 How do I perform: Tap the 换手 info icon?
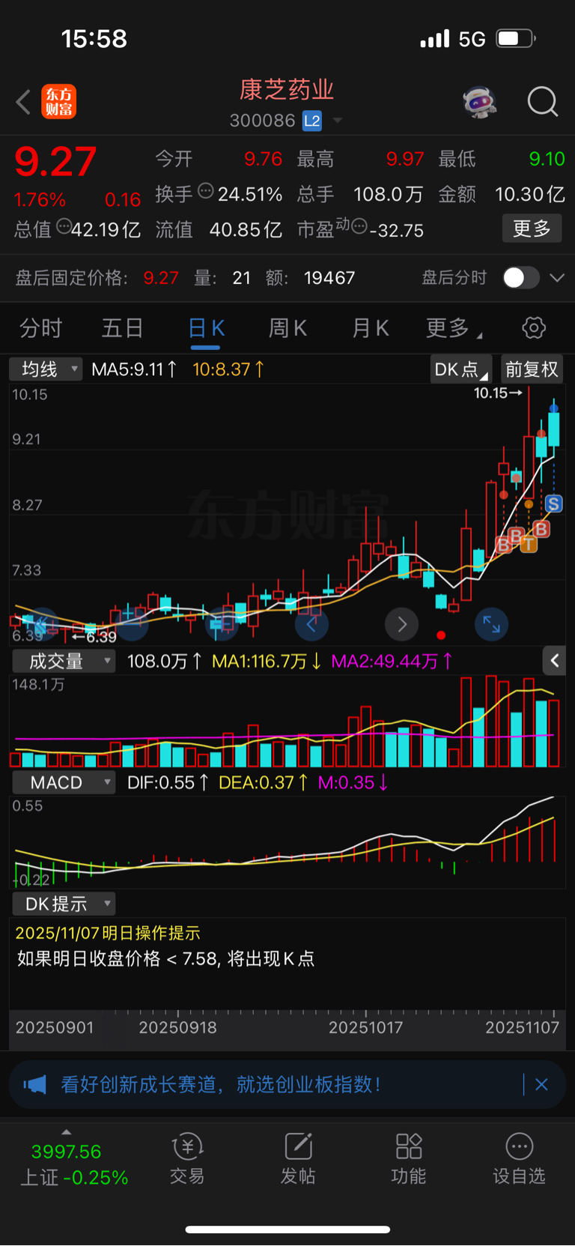click(206, 192)
